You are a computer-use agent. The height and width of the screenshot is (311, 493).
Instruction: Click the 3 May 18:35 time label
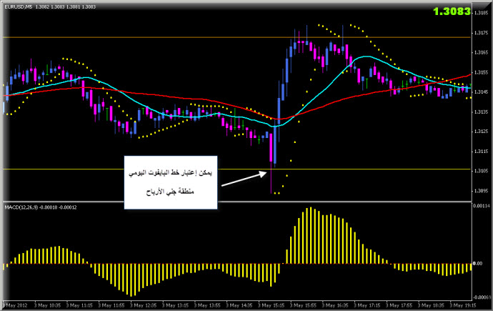click(432, 305)
